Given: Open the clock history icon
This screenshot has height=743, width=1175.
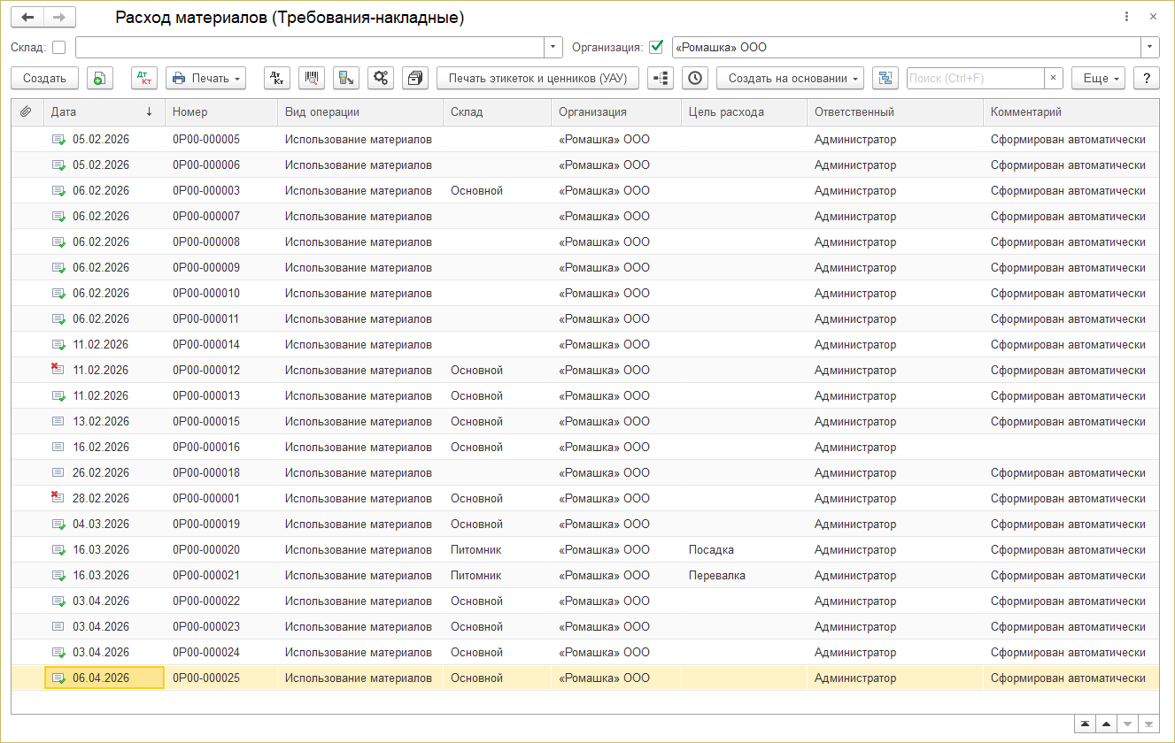Looking at the screenshot, I should tap(695, 78).
